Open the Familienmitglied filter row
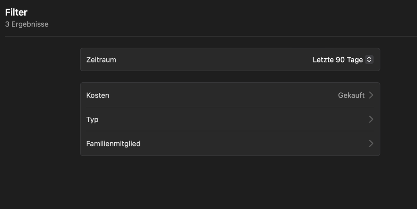The height and width of the screenshot is (209, 417). click(x=230, y=143)
